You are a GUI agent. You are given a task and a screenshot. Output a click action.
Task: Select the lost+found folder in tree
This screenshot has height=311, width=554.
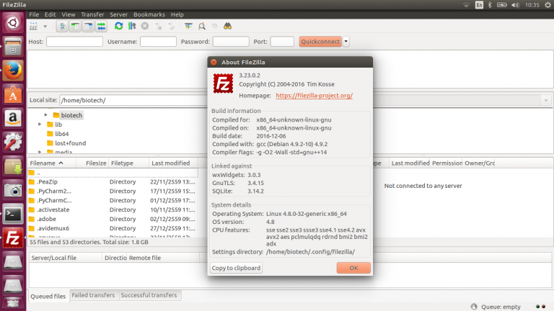tap(70, 143)
